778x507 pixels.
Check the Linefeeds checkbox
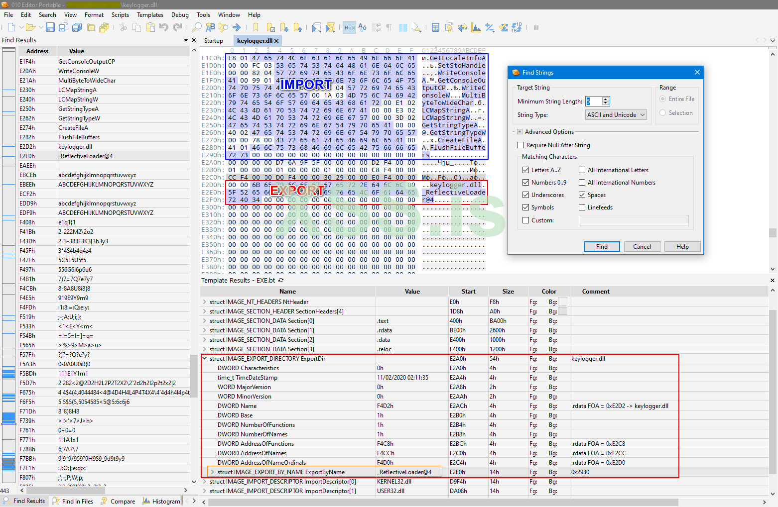[x=582, y=207]
